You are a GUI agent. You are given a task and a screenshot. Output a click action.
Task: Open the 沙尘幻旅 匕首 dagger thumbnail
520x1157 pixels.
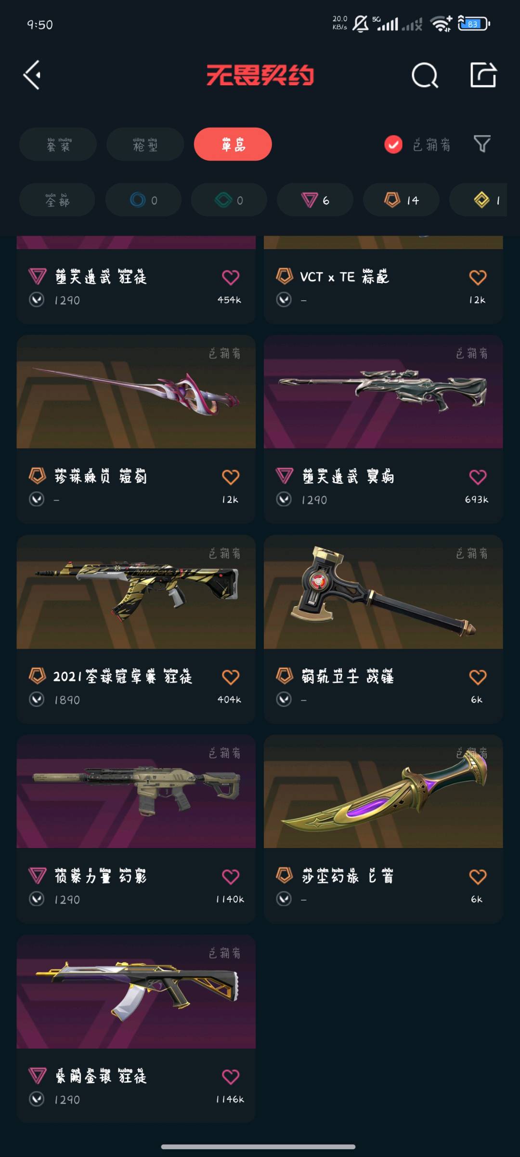click(383, 791)
